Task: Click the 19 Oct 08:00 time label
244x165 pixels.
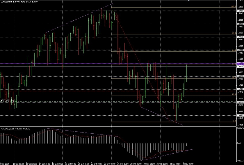Action: tap(71, 164)
